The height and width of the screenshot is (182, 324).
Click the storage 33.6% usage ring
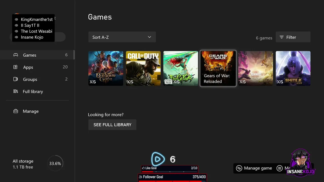click(55, 164)
